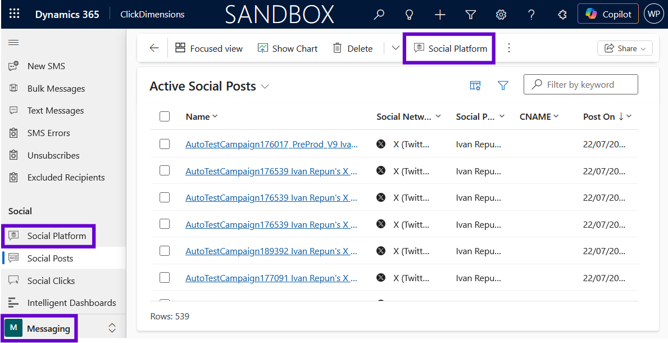
Task: Open Post On column header dropdown
Action: [607, 116]
